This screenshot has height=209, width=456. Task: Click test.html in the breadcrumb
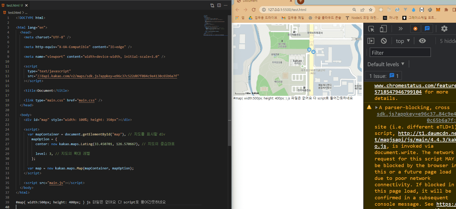pos(14,13)
